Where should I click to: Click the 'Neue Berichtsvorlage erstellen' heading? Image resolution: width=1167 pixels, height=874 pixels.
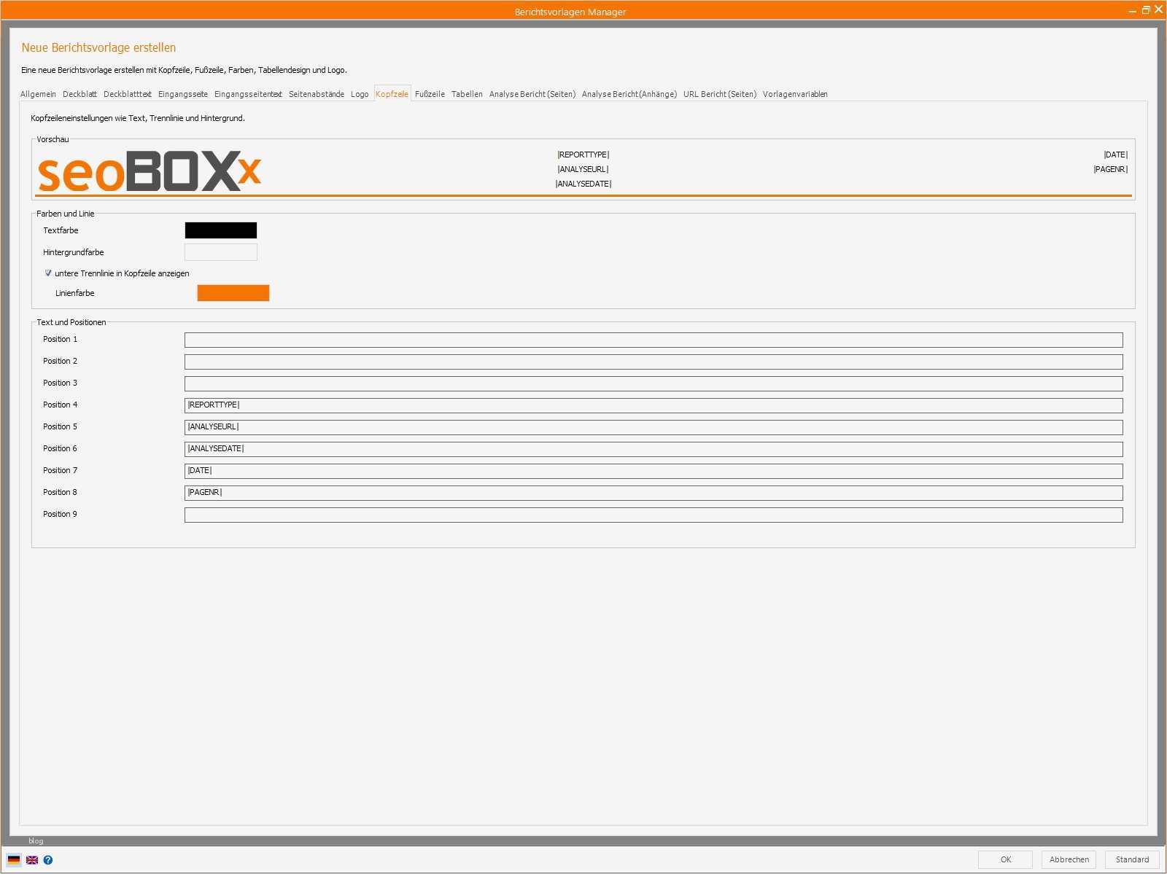point(98,48)
